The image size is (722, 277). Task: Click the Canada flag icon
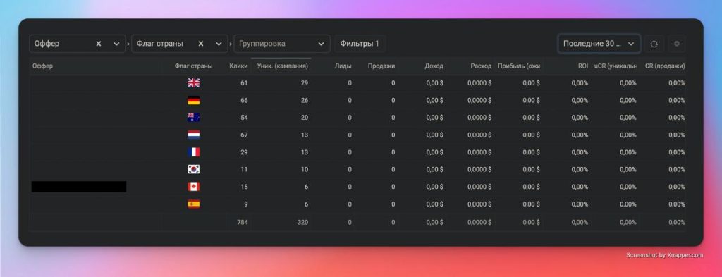[193, 187]
